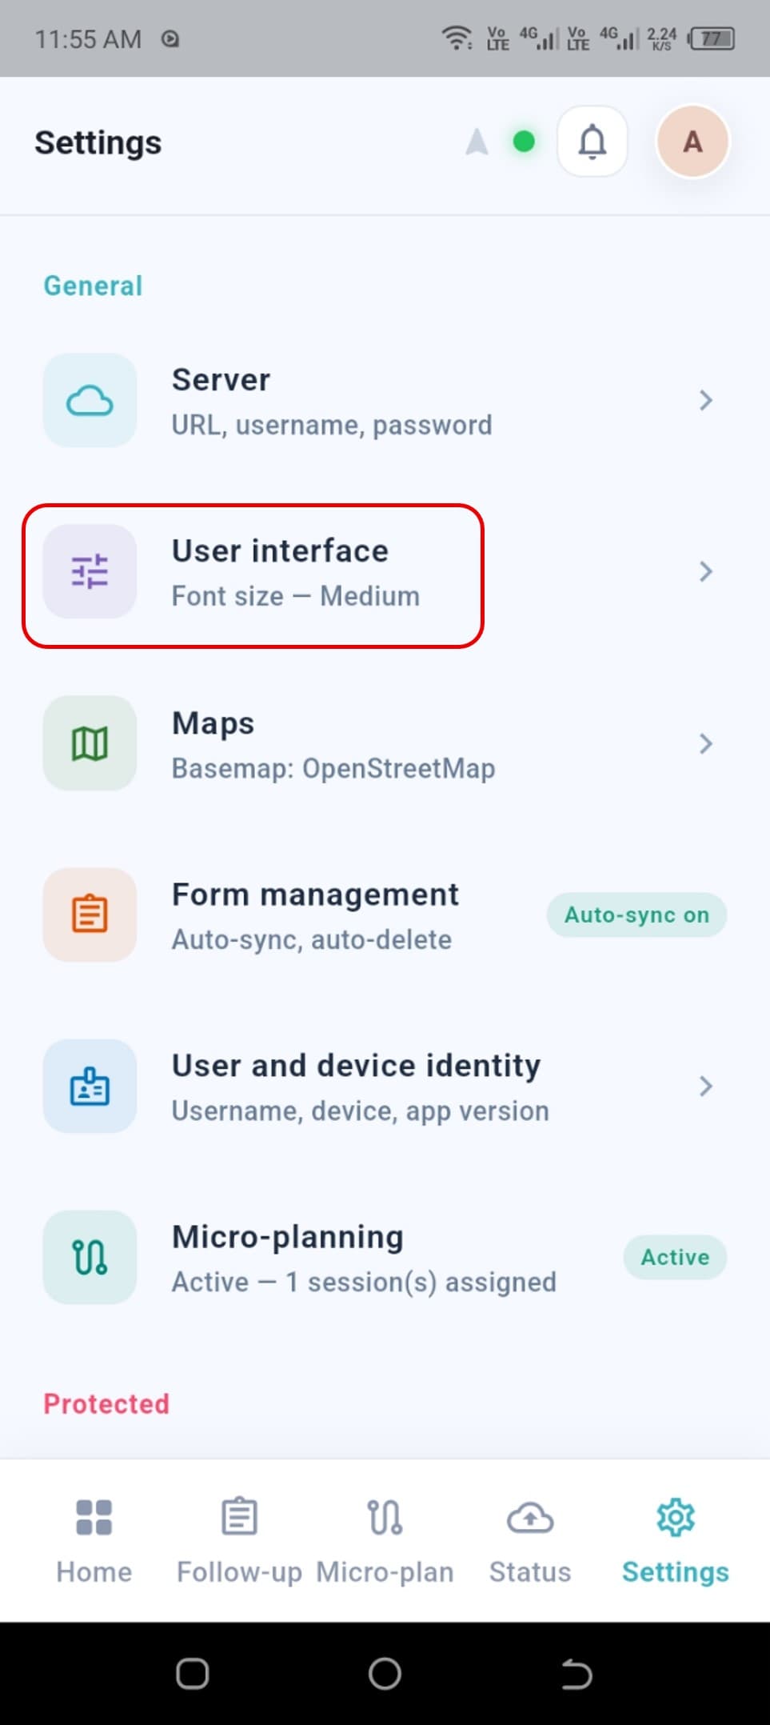Open Form management title
This screenshot has height=1725, width=770.
(x=315, y=895)
